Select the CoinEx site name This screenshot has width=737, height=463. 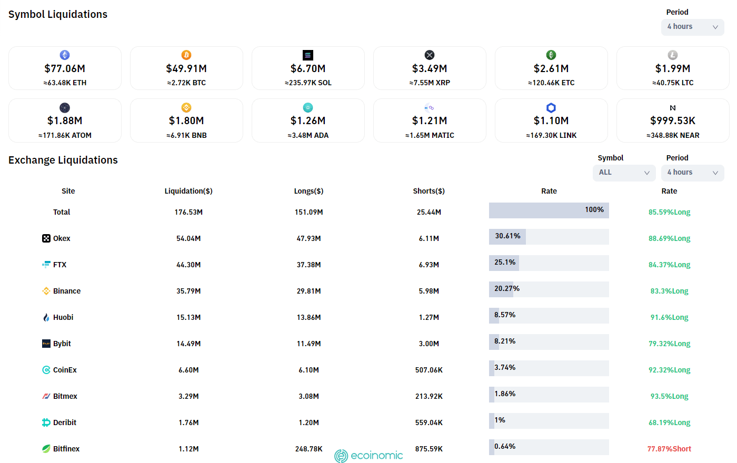pyautogui.click(x=65, y=370)
